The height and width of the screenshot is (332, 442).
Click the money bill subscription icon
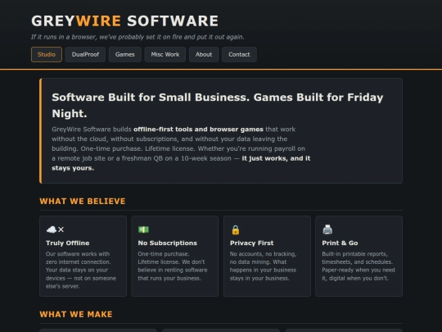pyautogui.click(x=143, y=230)
